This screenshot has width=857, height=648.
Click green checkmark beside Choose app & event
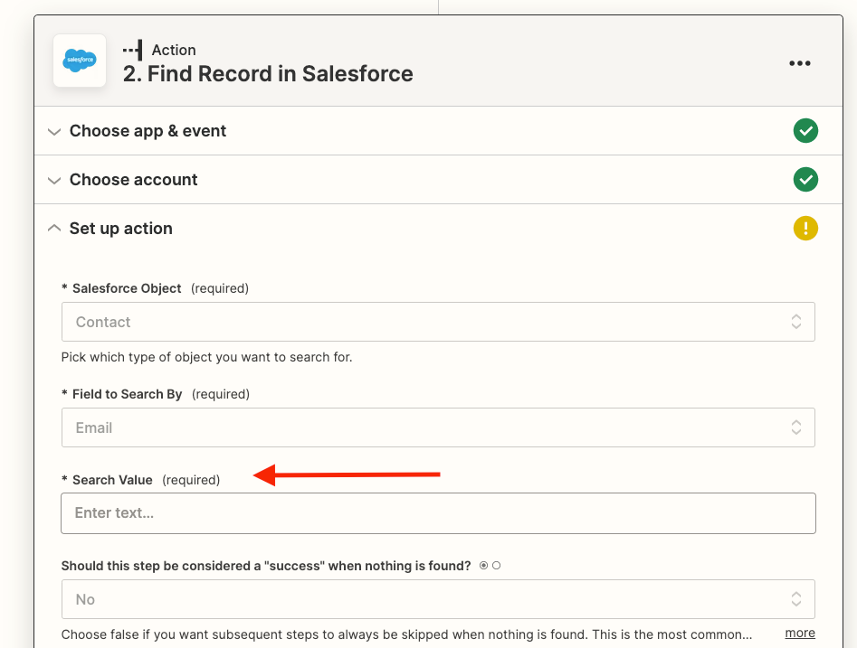point(805,131)
